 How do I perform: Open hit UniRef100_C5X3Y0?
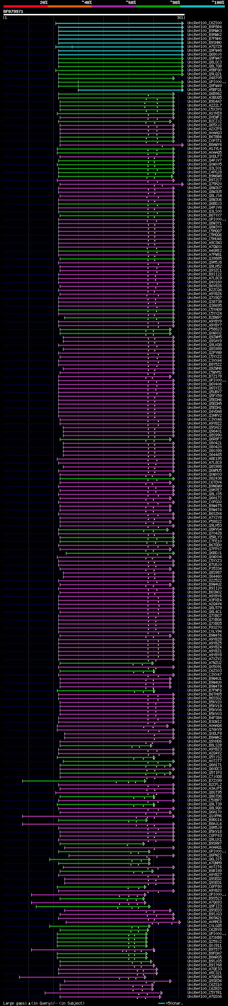(204, 109)
